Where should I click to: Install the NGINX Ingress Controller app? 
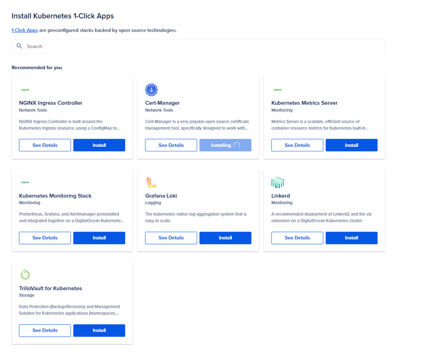click(99, 145)
